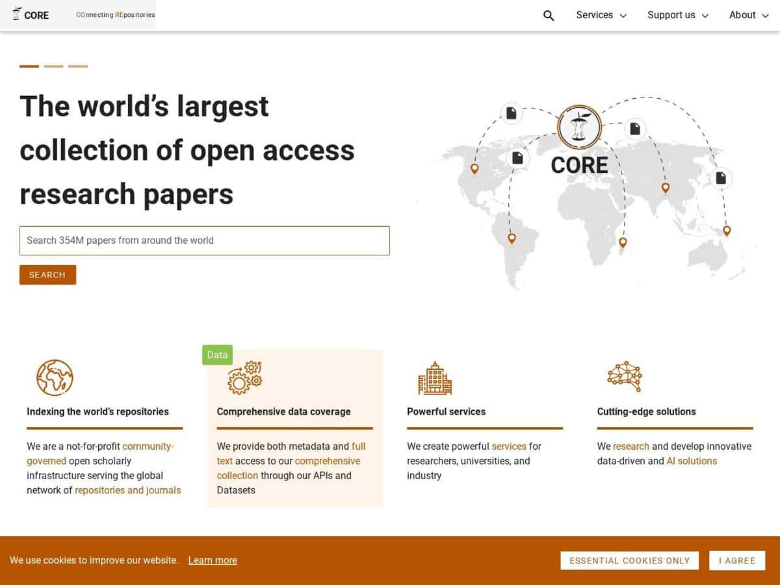The image size is (780, 585).
Task: Expand the About dropdown menu
Action: (x=749, y=15)
